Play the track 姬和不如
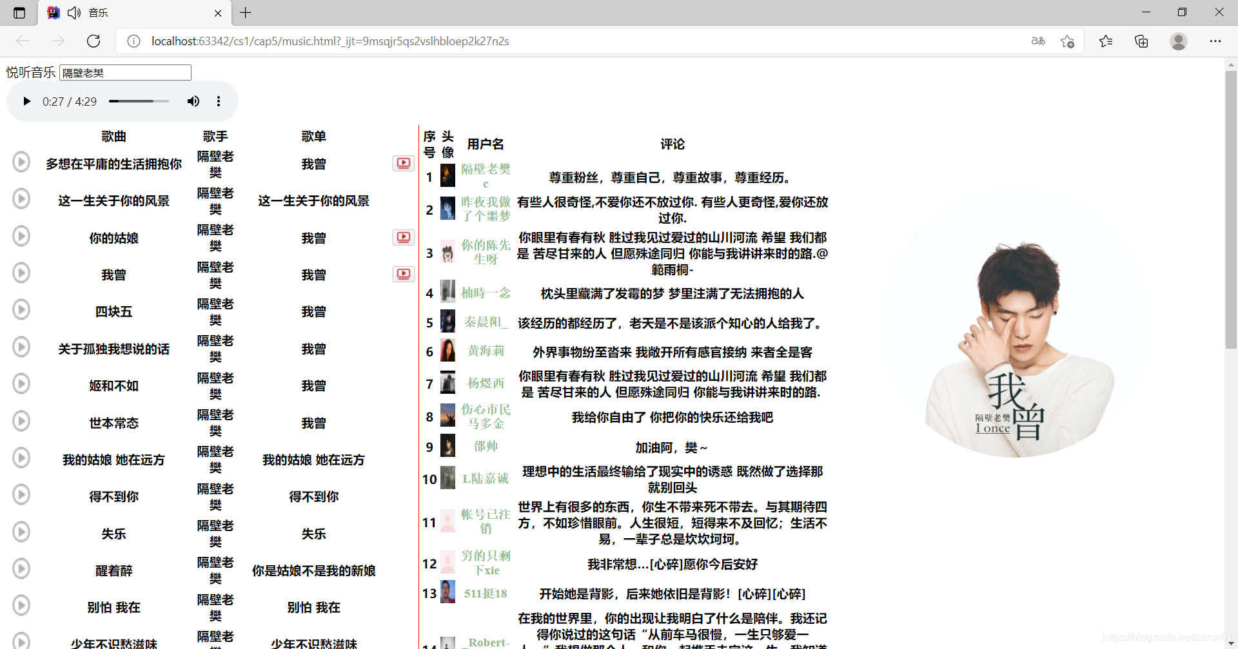1238x649 pixels. coord(21,383)
